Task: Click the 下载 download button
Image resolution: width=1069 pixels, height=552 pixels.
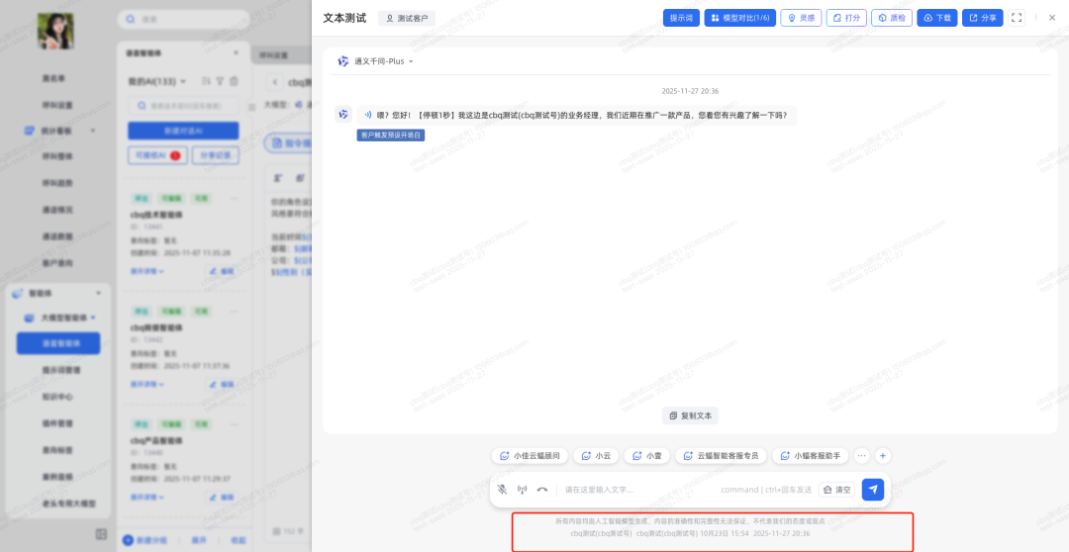Action: point(936,18)
